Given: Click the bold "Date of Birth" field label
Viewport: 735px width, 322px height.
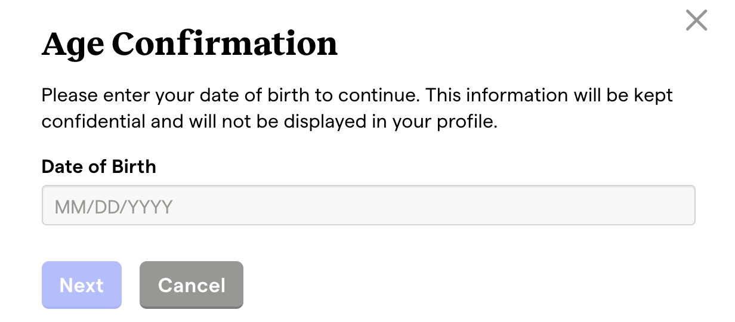Looking at the screenshot, I should click(x=98, y=166).
